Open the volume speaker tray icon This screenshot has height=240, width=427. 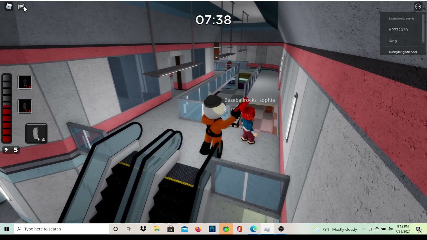(x=390, y=229)
